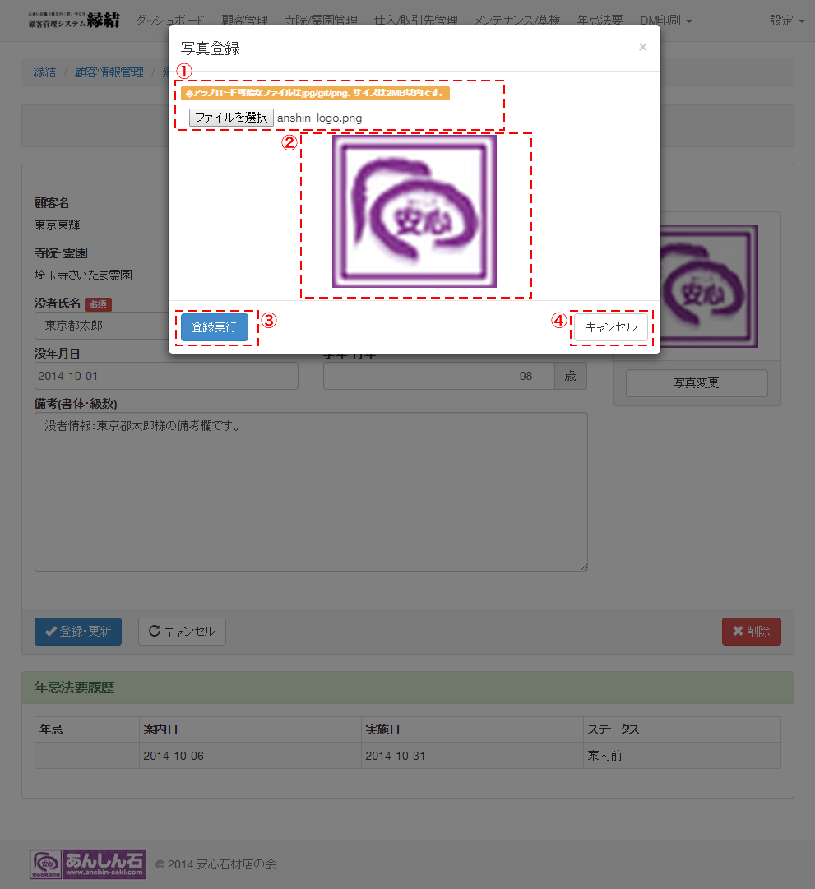Open the DM印刷 dropdown menu
The image size is (815, 889).
[x=666, y=21]
